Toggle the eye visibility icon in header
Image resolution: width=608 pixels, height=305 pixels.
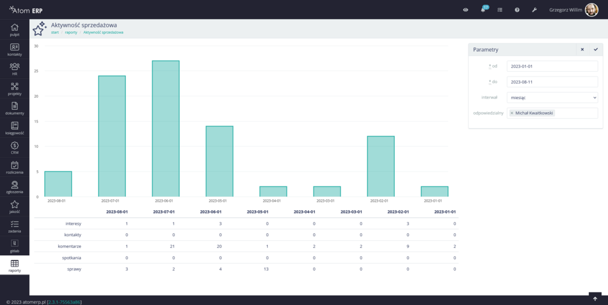click(465, 10)
